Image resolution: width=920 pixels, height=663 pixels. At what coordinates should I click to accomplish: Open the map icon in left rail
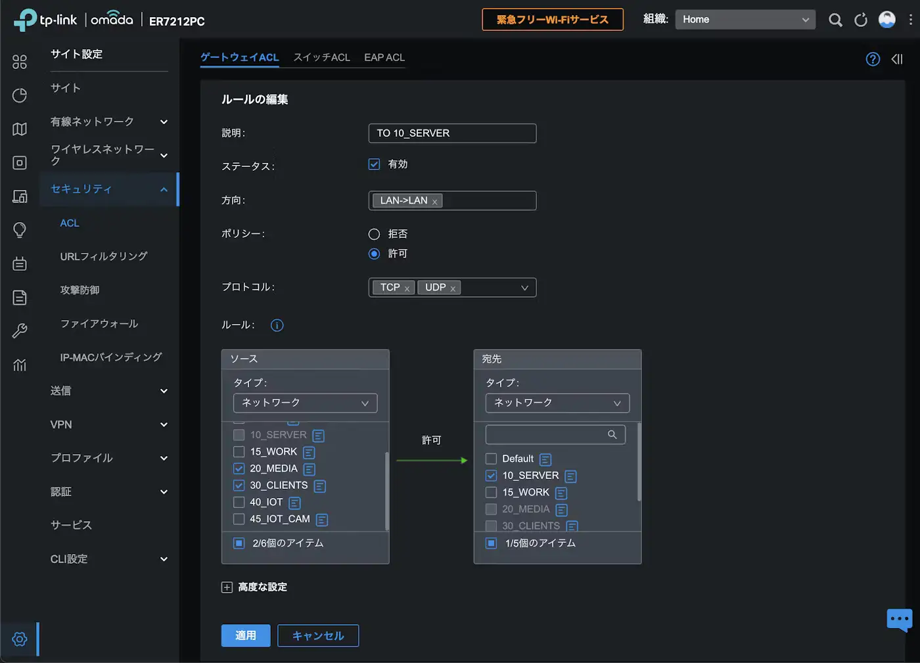pyautogui.click(x=20, y=129)
